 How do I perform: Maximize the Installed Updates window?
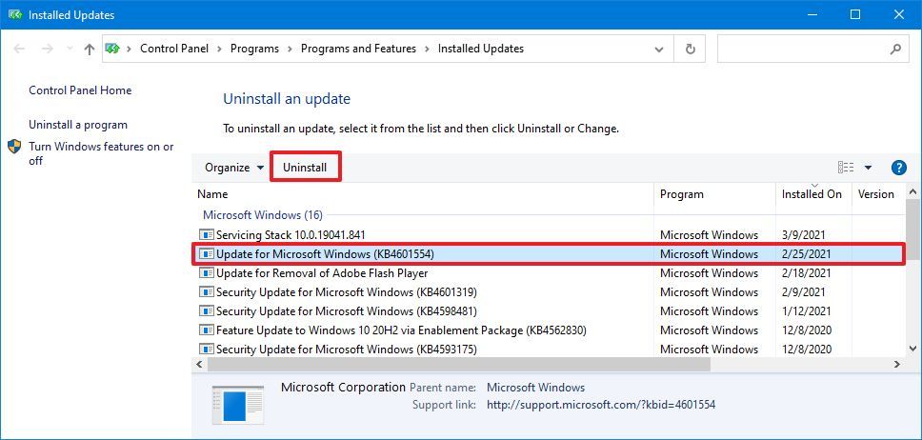[x=855, y=14]
